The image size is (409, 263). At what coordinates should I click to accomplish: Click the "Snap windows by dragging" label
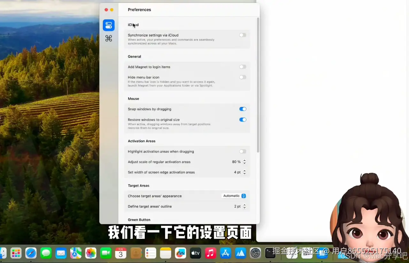point(150,109)
